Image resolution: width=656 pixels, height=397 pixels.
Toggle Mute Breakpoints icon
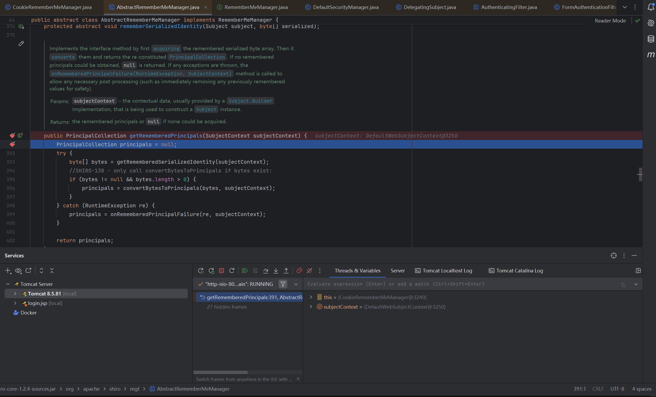click(309, 271)
